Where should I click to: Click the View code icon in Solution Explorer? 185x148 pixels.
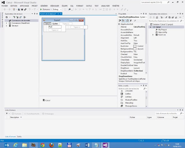point(180,17)
